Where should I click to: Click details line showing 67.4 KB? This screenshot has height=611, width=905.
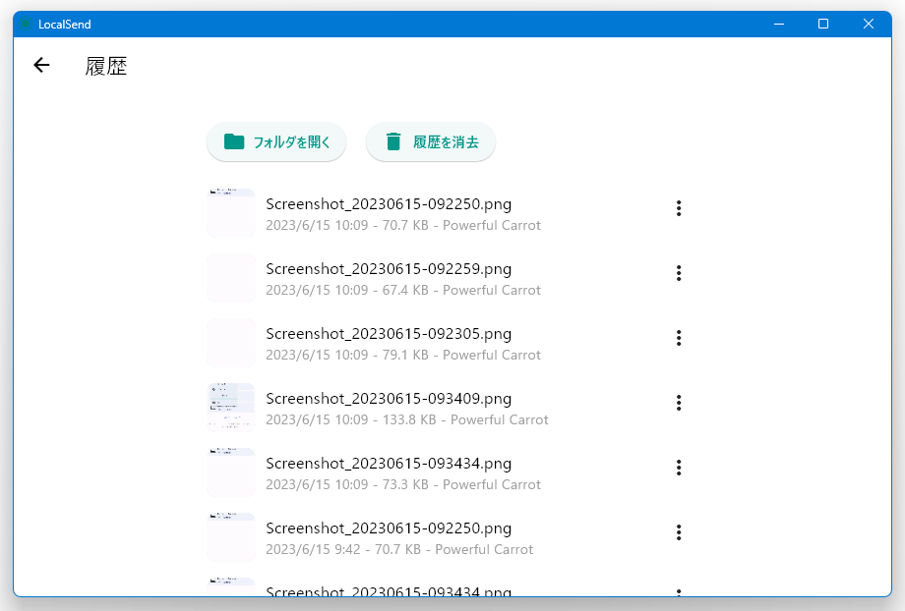tap(403, 290)
